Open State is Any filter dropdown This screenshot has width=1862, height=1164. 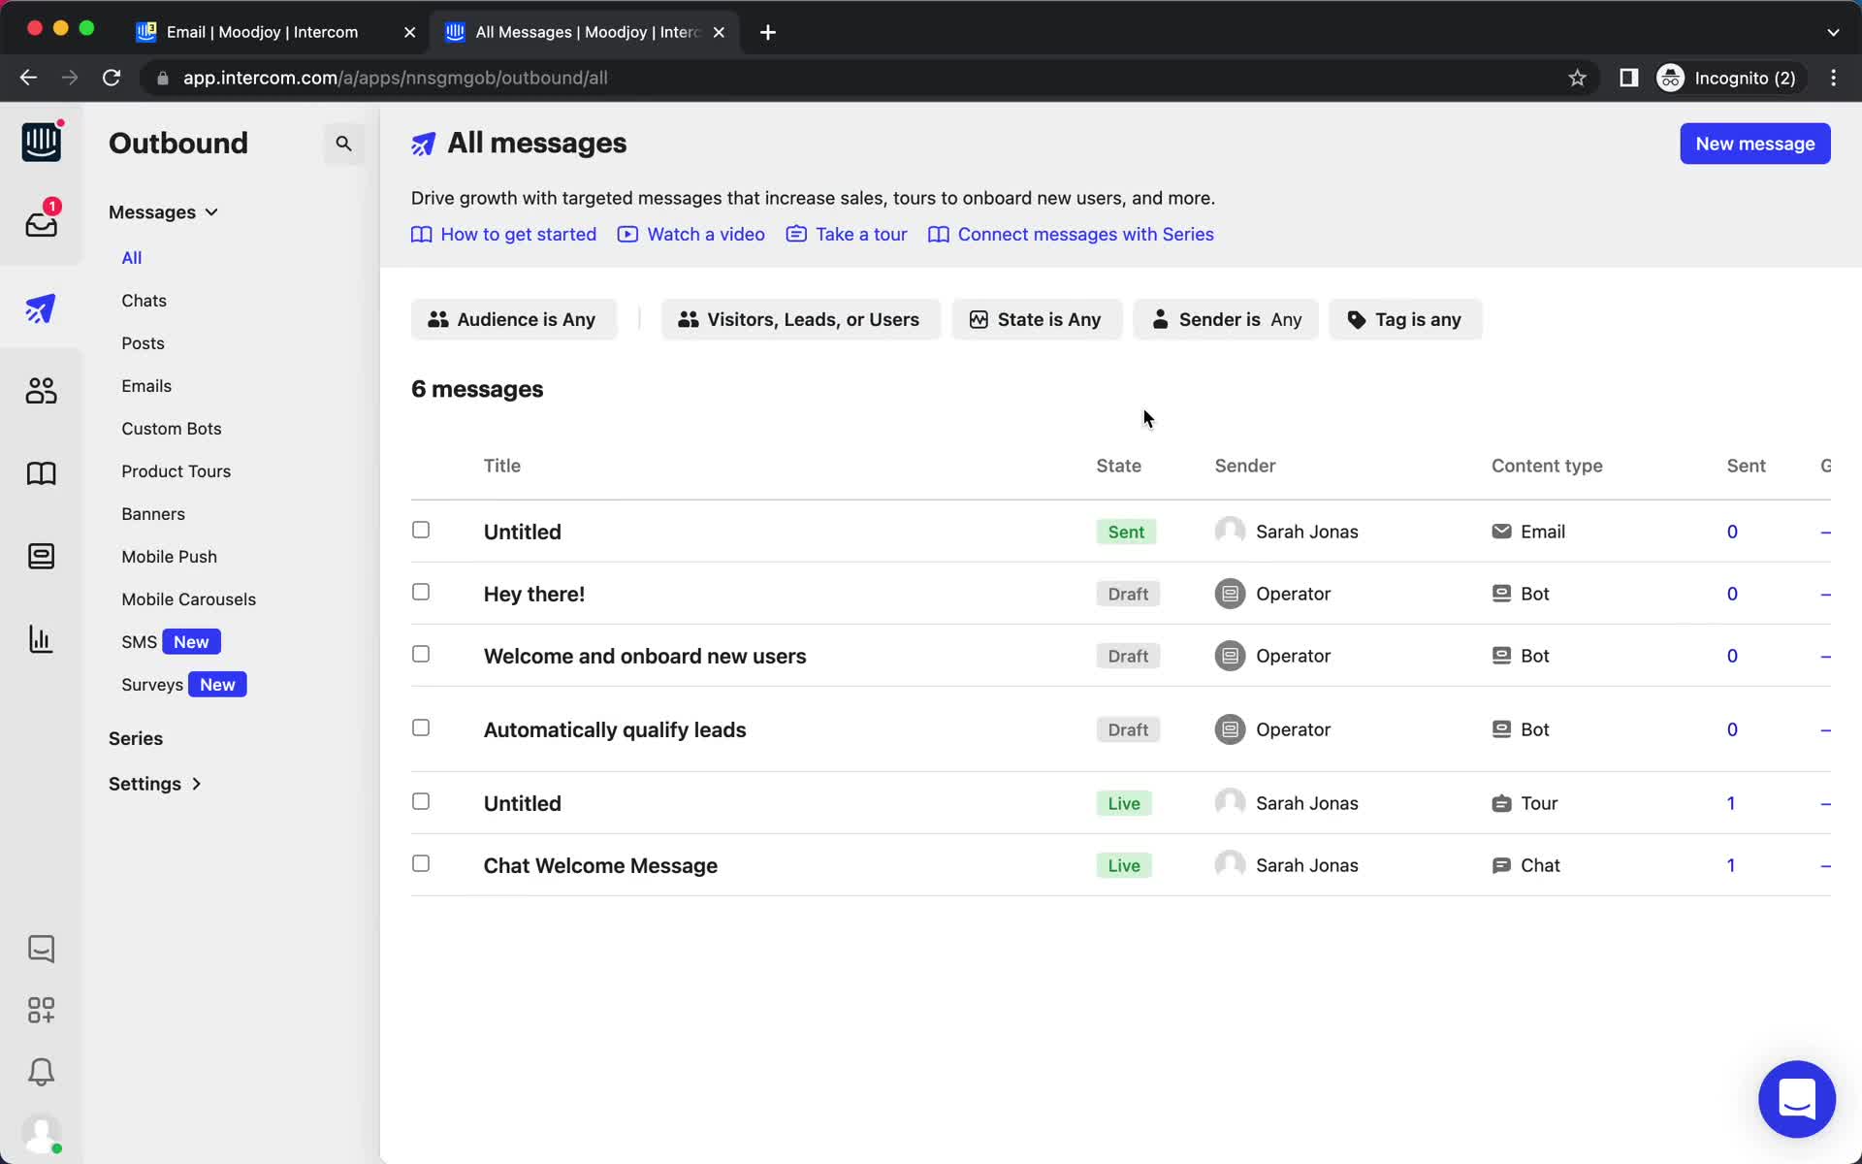click(x=1038, y=319)
